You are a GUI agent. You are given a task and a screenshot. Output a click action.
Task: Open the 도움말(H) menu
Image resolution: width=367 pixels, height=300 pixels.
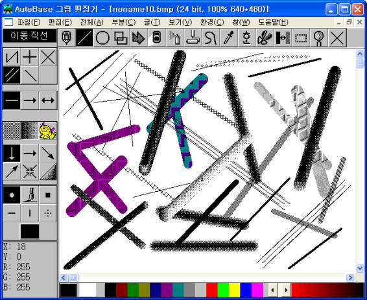coord(273,23)
